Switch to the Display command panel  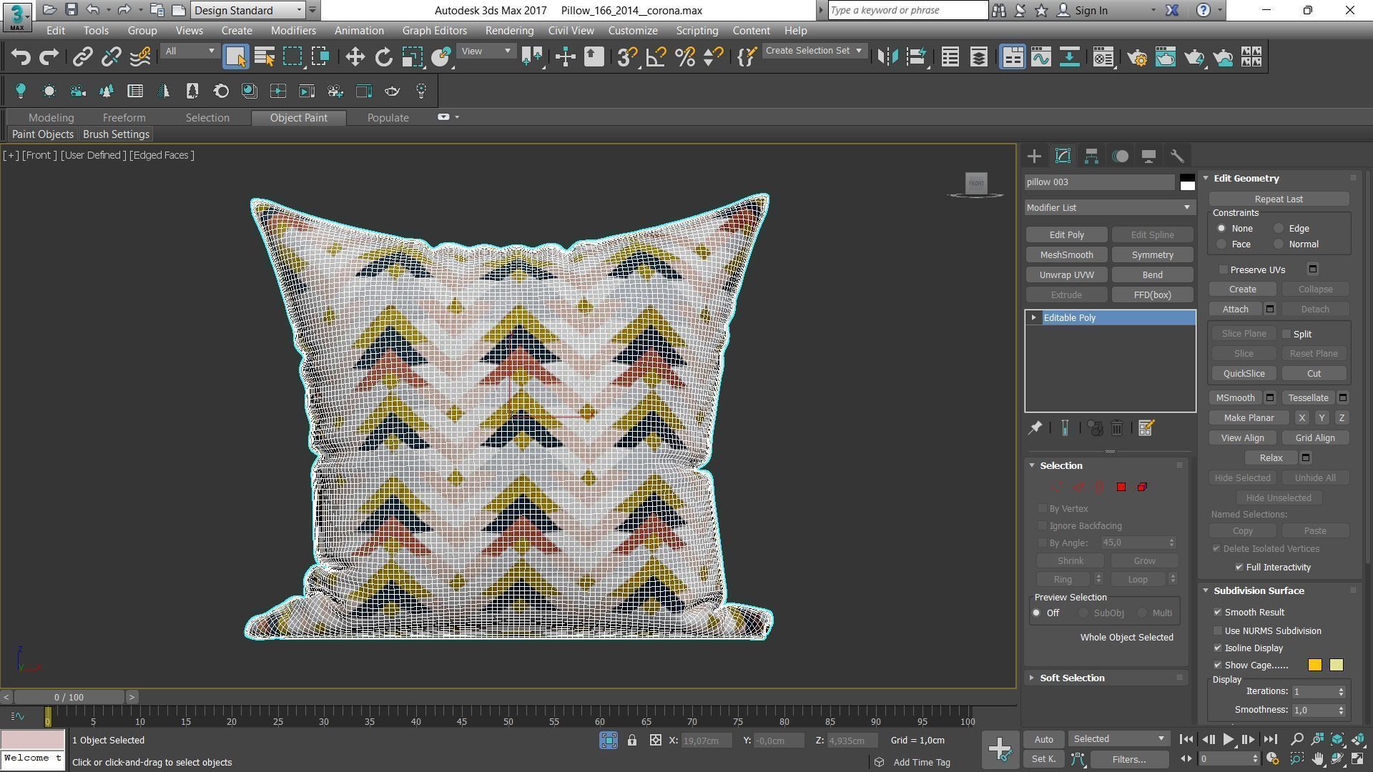pos(1148,157)
